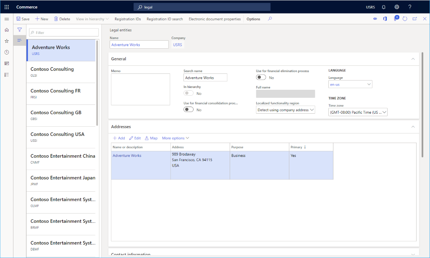Select Contoso Consulting in list

(61, 72)
